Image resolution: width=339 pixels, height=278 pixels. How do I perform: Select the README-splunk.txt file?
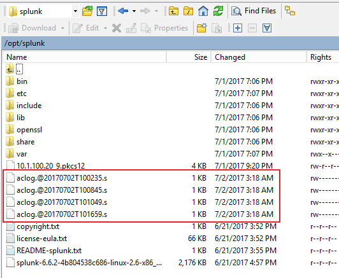click(49, 251)
